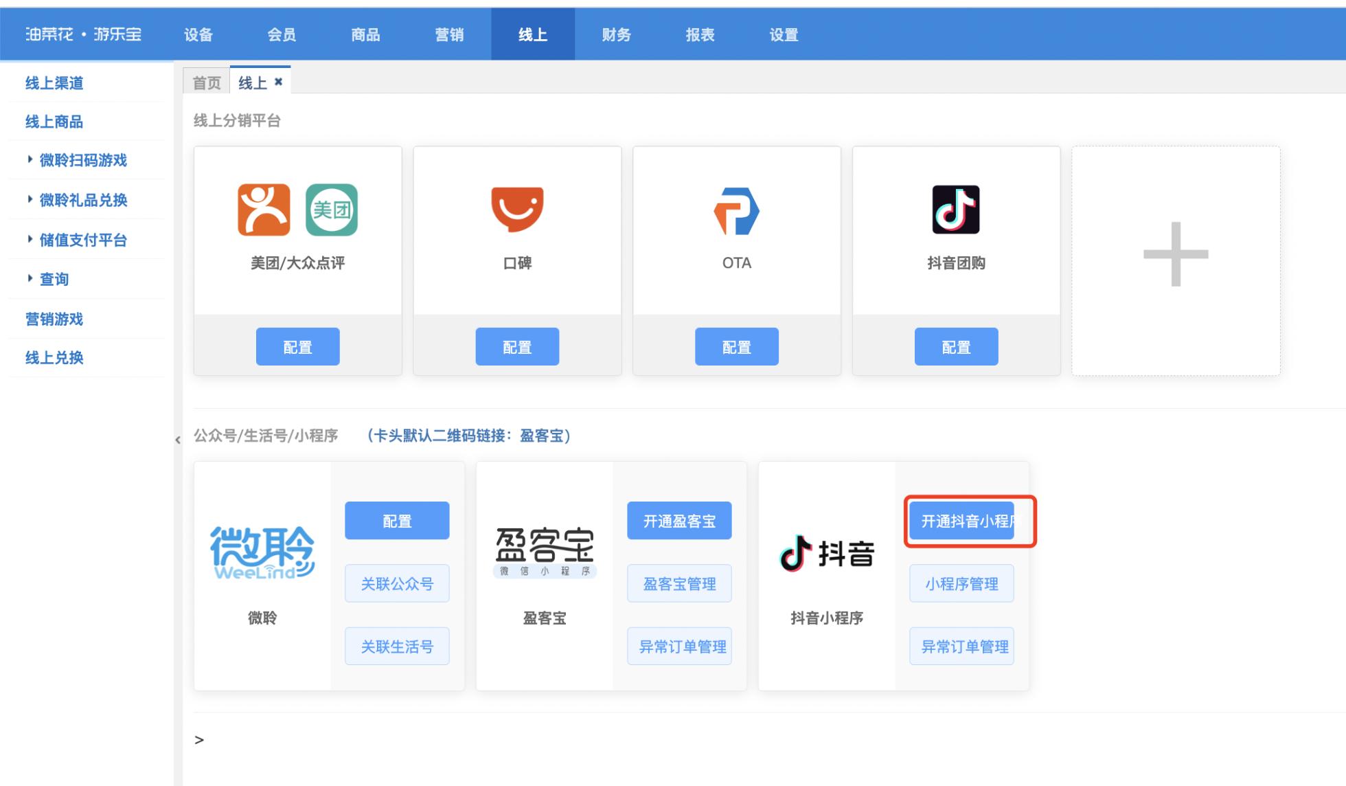
Task: Select the 线上 top menu
Action: [533, 34]
